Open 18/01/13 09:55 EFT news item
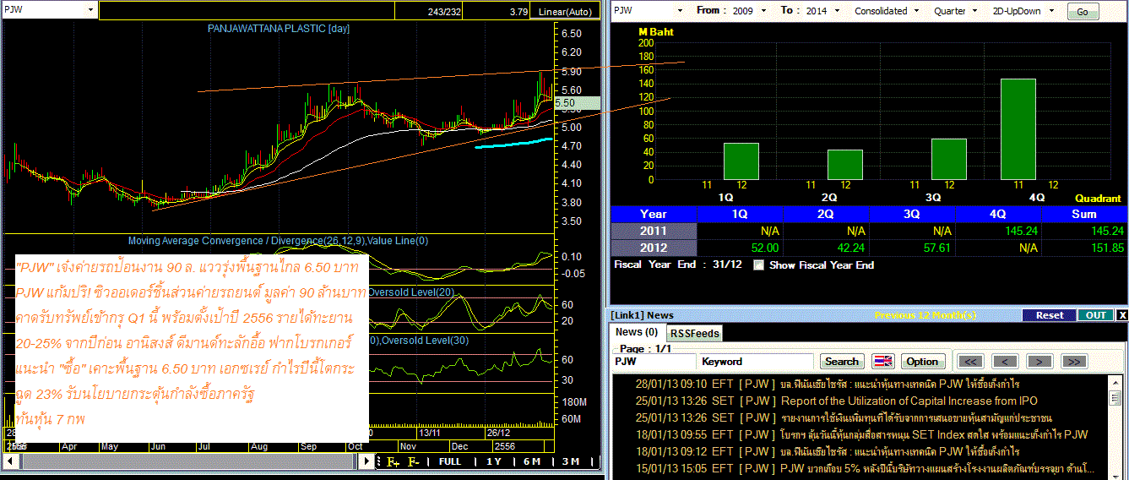1129x480 pixels. [860, 434]
